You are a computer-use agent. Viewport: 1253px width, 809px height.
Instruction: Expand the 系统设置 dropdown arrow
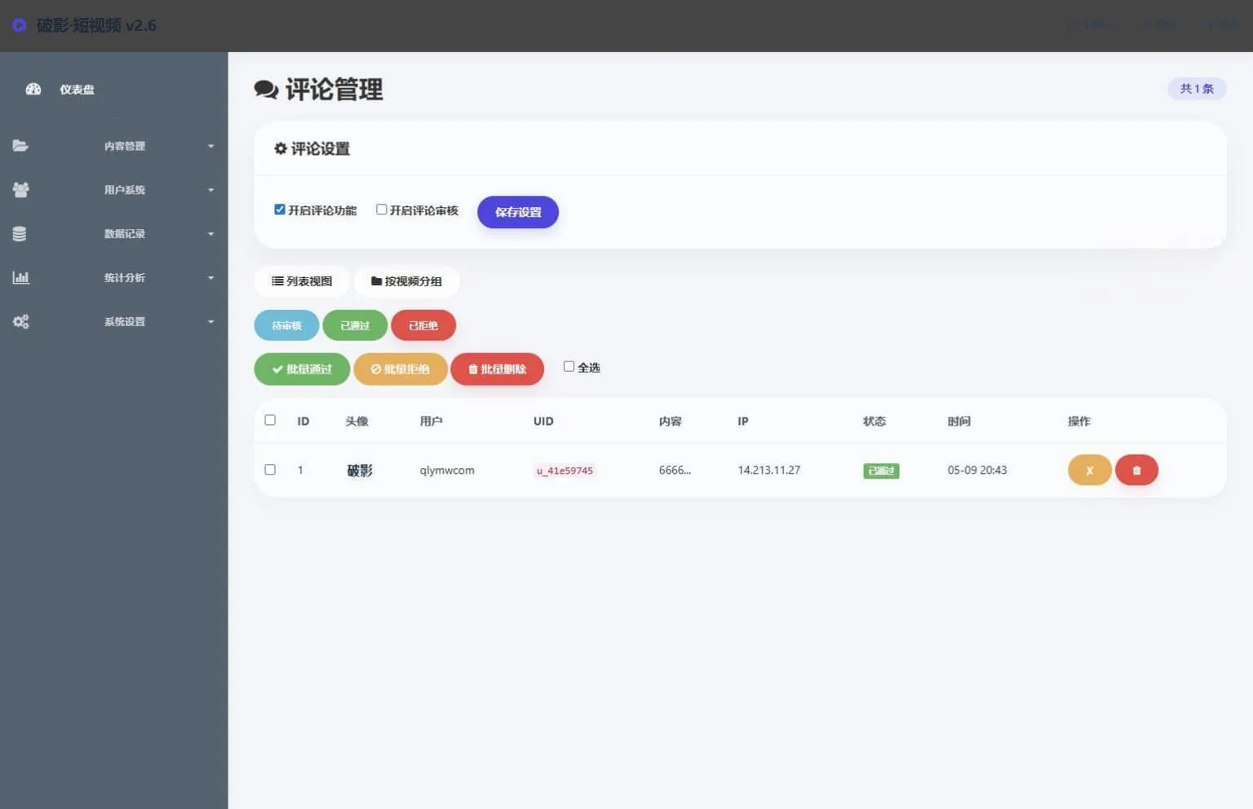tap(210, 321)
